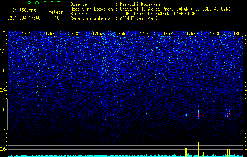Screen dimensions: 247x157
Task: Click the 0.8 kHz frequency label
Action: 4,110
